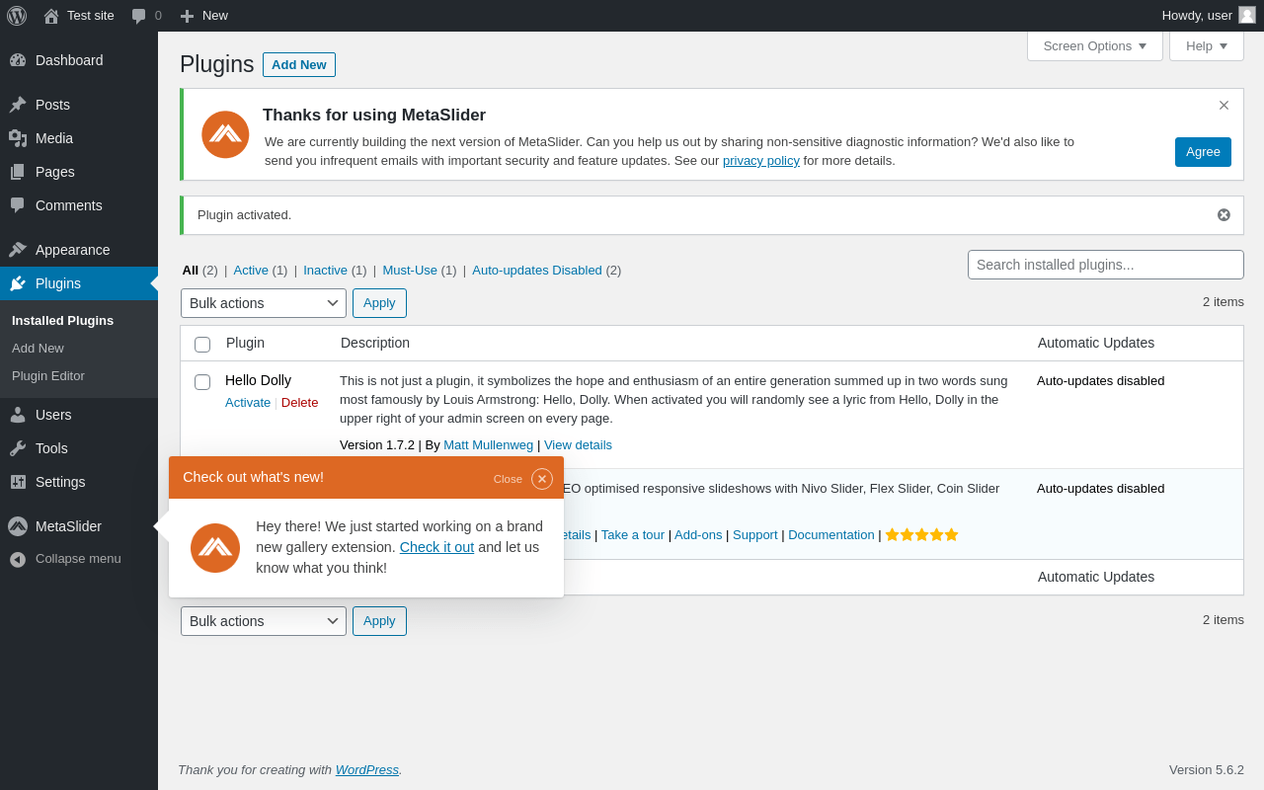
Task: Click the Add New button beside Plugins
Action: pyautogui.click(x=299, y=64)
